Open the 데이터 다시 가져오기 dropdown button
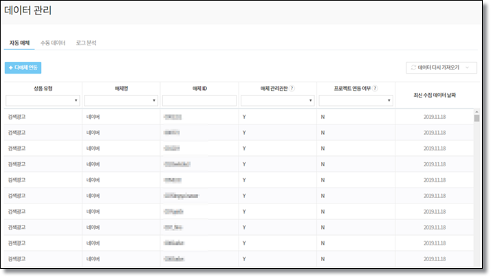The image size is (491, 277). pos(441,67)
